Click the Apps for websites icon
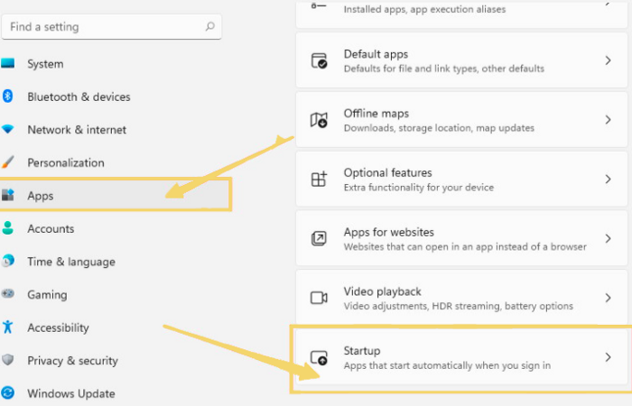632x406 pixels. tap(319, 238)
